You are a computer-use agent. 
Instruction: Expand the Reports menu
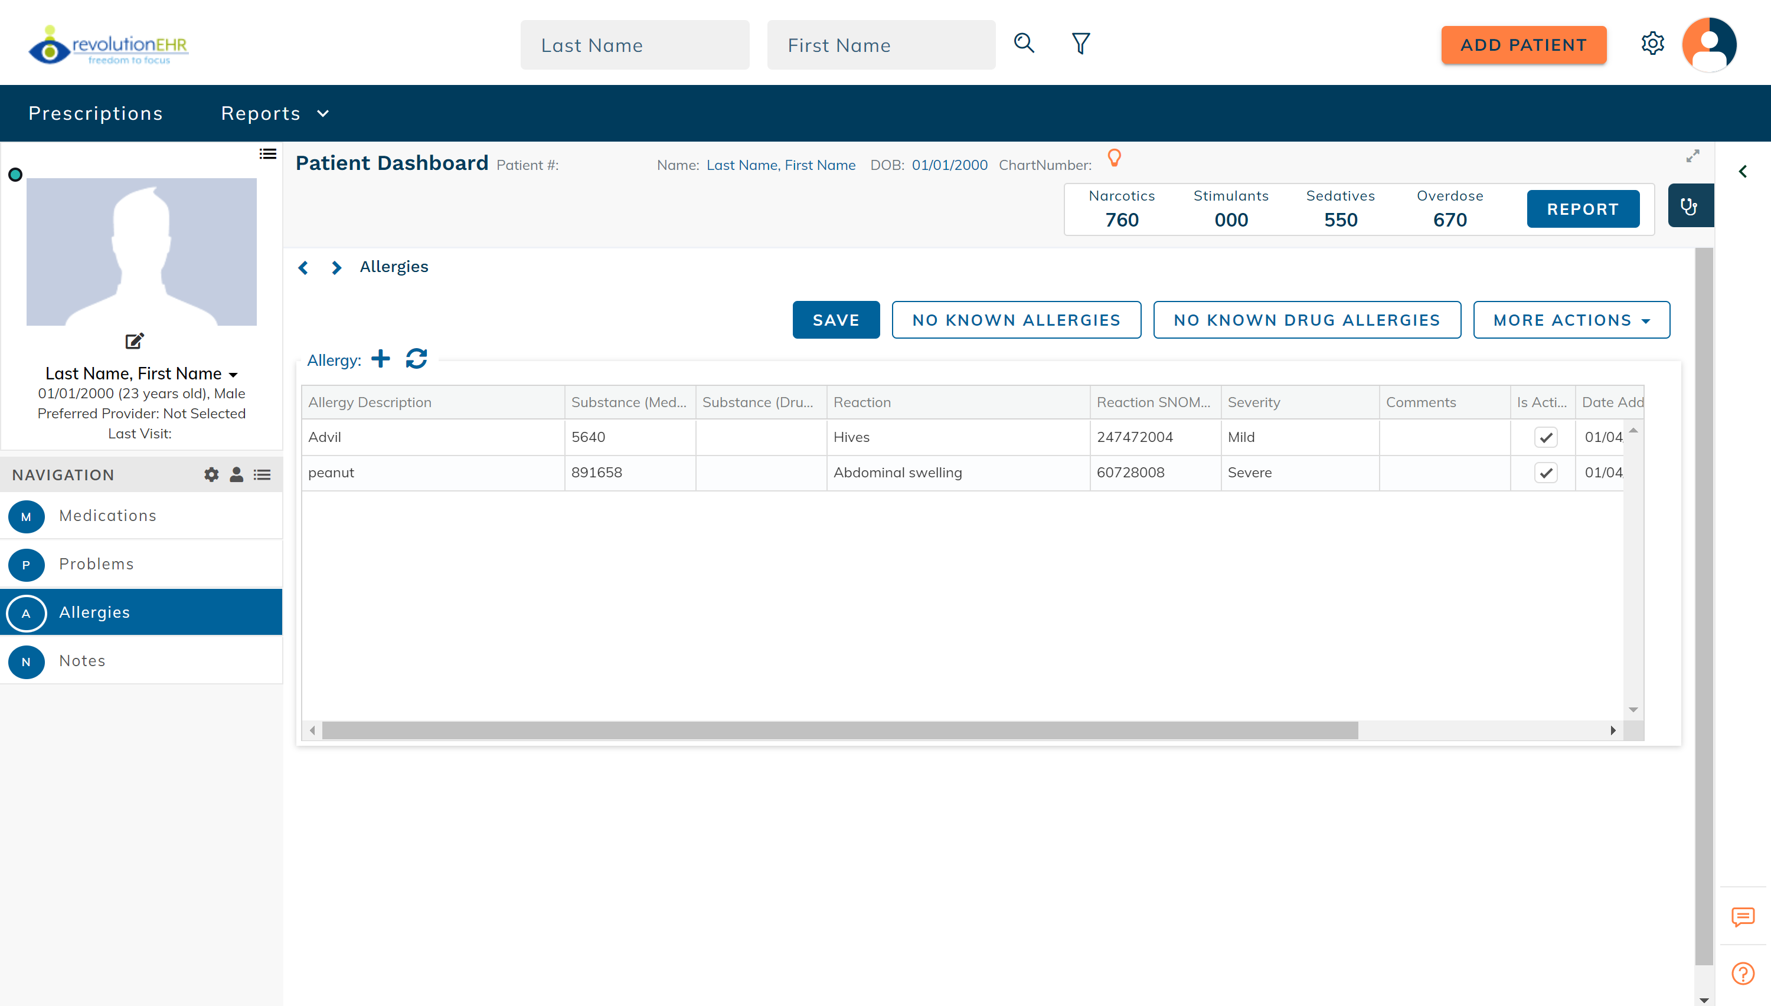point(275,113)
